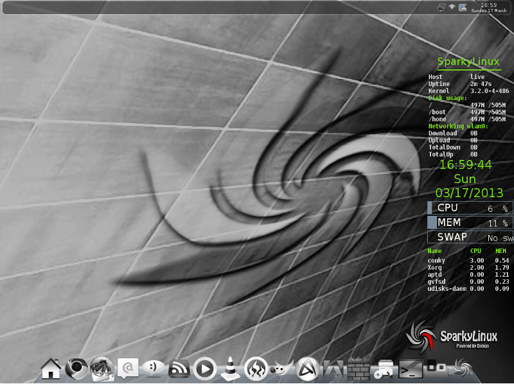Image resolution: width=514 pixels, height=384 pixels.
Task: Select the conky process in the process list
Action: [x=436, y=260]
